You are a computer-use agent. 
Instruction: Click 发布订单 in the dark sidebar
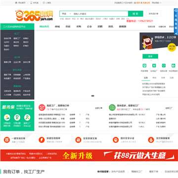[27, 62]
